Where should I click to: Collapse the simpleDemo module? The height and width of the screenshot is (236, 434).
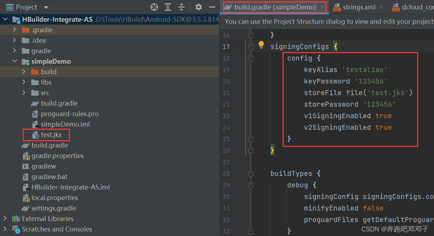click(14, 61)
